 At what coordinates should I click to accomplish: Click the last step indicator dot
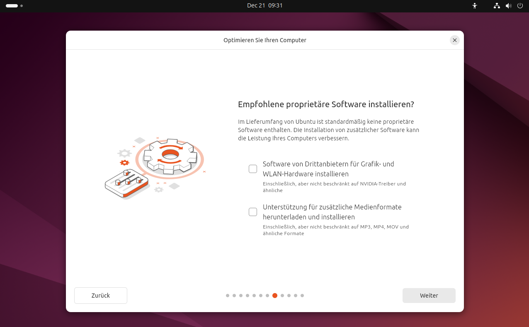click(302, 296)
